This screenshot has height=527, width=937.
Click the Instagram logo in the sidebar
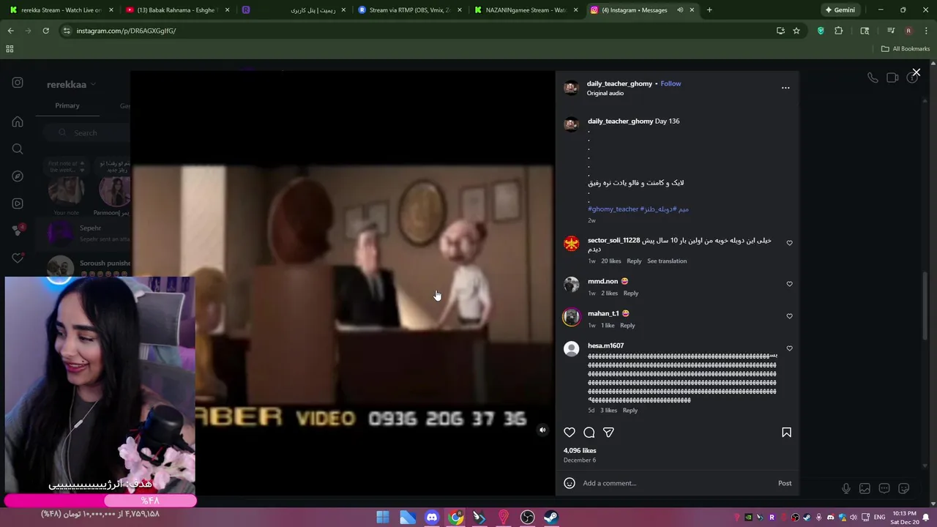pos(18,83)
